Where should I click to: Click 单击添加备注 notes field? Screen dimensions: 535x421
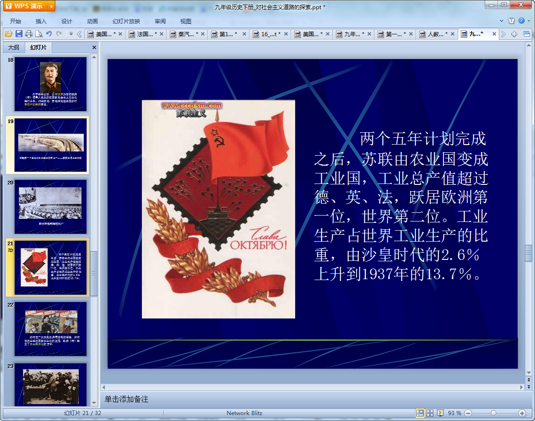click(126, 399)
